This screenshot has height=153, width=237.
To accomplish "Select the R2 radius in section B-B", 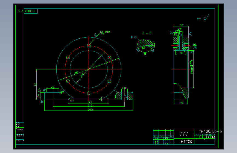I will [144, 48].
